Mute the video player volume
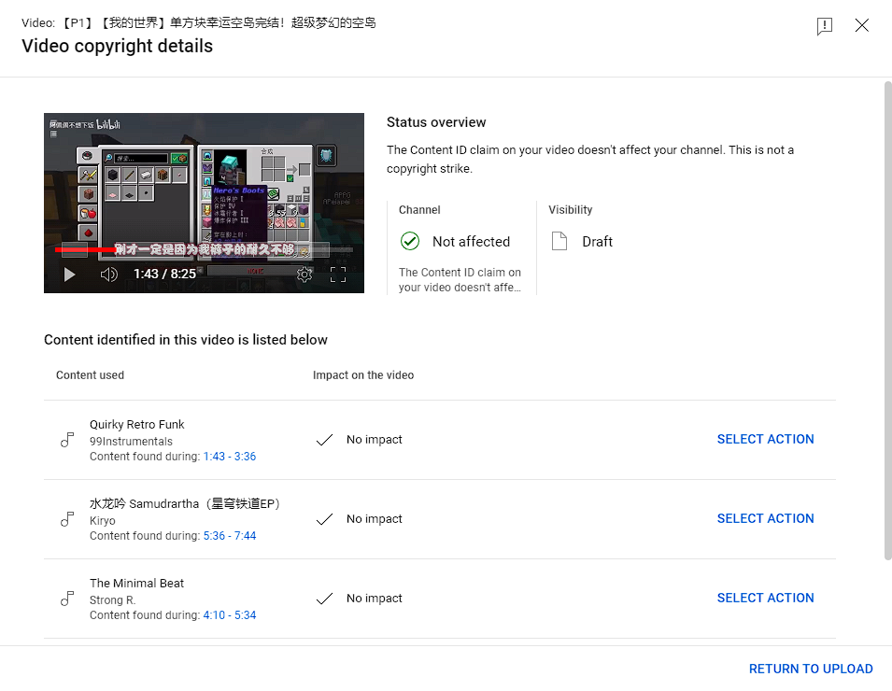The width and height of the screenshot is (892, 691). (x=109, y=275)
